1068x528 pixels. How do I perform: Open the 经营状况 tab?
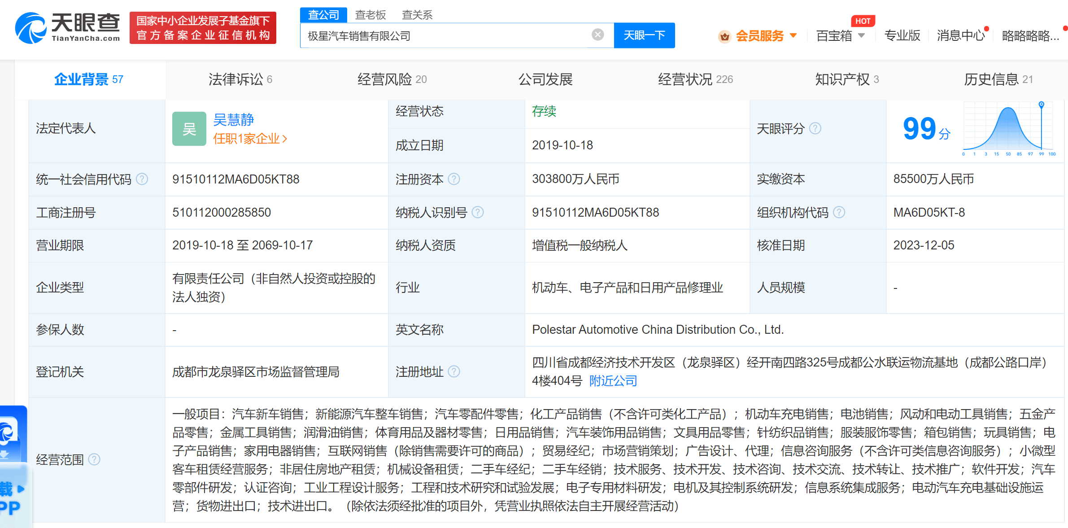coord(695,79)
